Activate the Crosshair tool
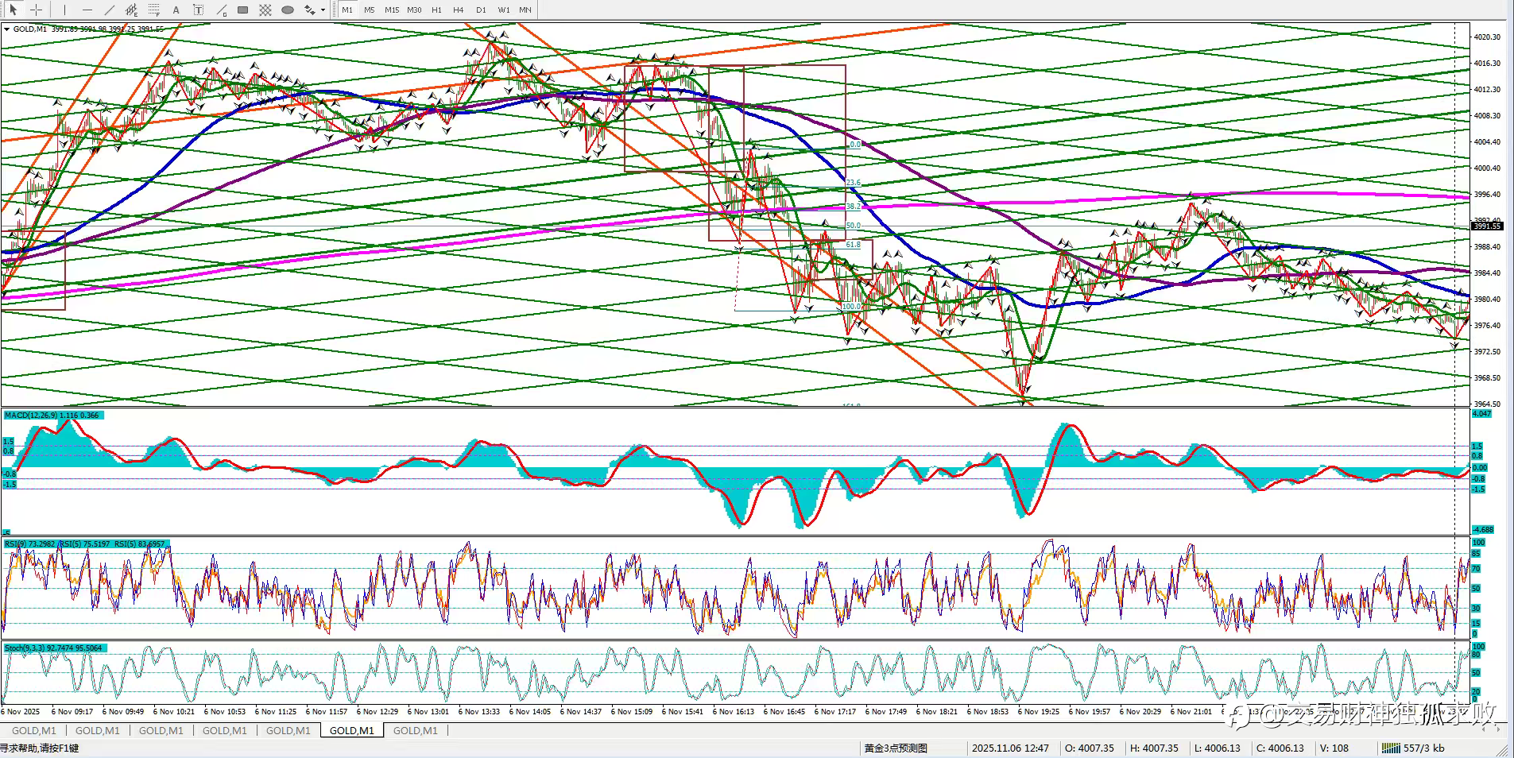 tap(36, 10)
